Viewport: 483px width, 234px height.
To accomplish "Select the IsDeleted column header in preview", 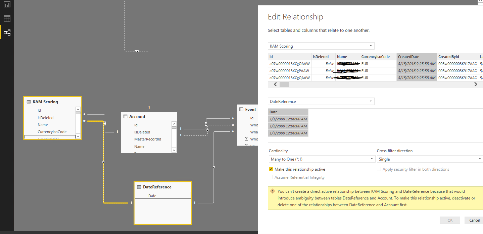I will (323, 57).
